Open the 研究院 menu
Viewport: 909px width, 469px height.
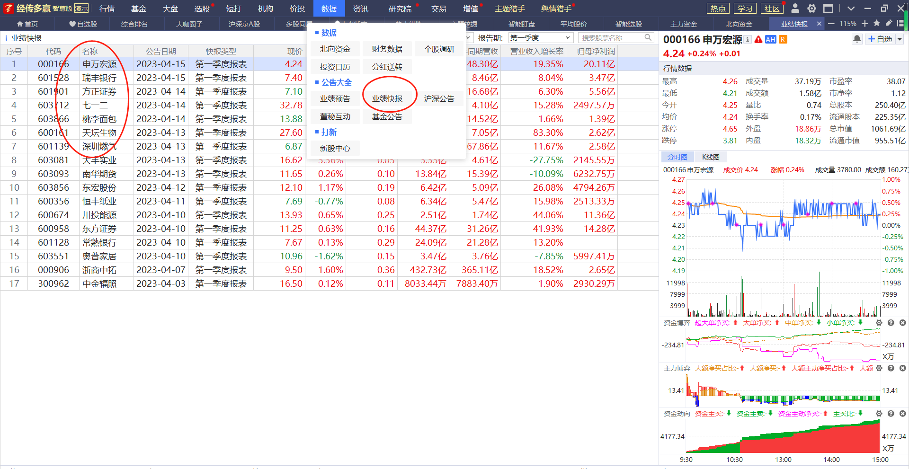point(400,9)
